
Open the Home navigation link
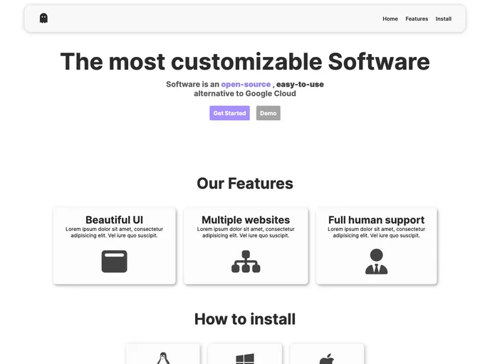(x=390, y=19)
